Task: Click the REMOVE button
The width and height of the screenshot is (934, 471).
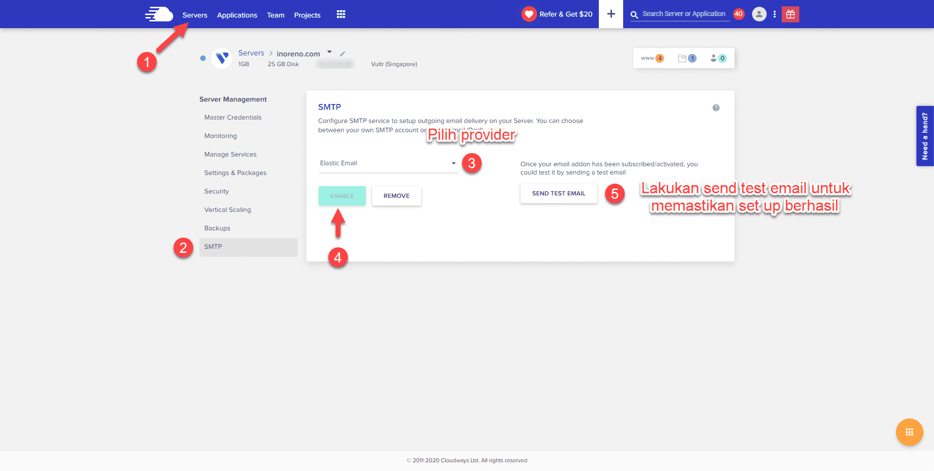Action: pos(396,196)
